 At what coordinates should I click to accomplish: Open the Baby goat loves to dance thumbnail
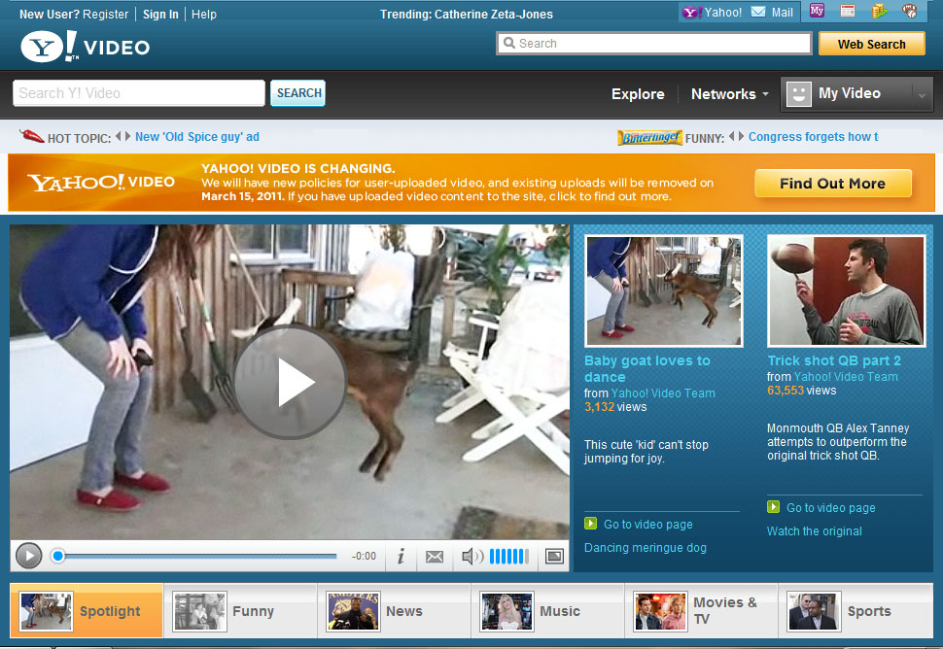click(x=664, y=290)
